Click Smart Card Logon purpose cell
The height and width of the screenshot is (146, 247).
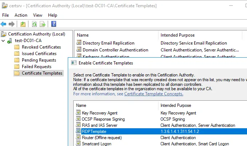195,144
